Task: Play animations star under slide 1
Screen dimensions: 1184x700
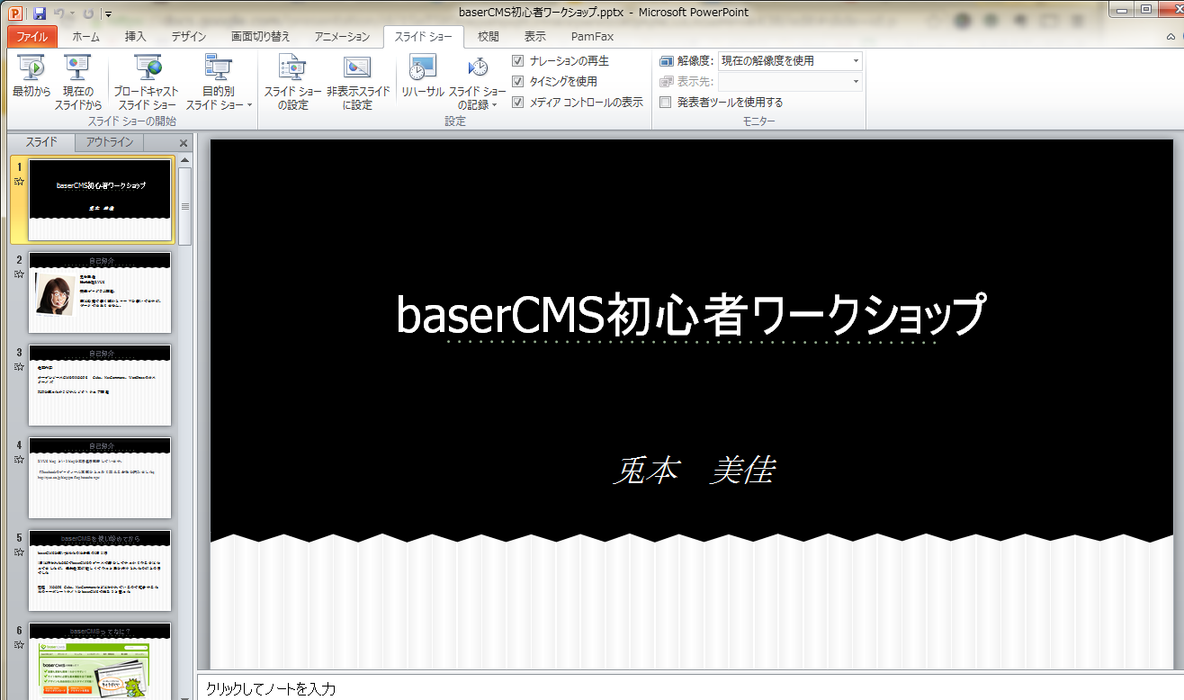Action: click(x=19, y=182)
